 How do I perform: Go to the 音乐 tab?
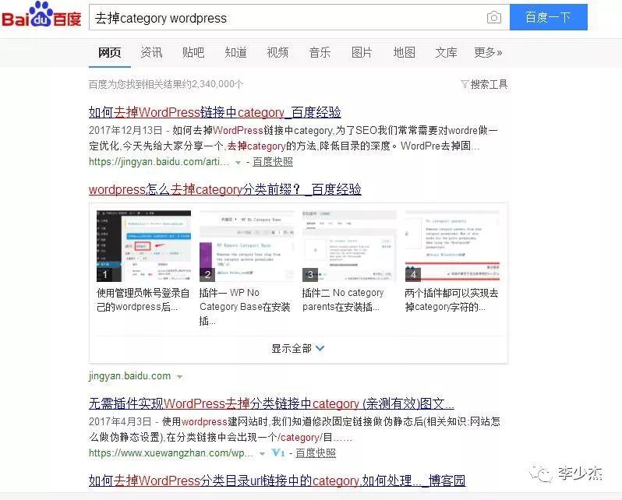(320, 52)
